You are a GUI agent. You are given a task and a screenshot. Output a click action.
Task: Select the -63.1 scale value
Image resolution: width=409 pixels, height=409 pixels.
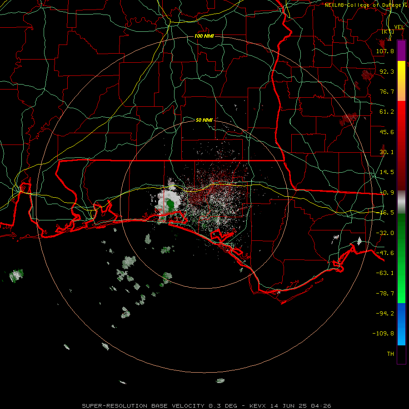[x=385, y=273]
